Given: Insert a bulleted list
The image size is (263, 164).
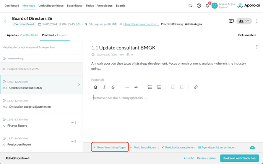Looking at the screenshot, I should [150, 87].
